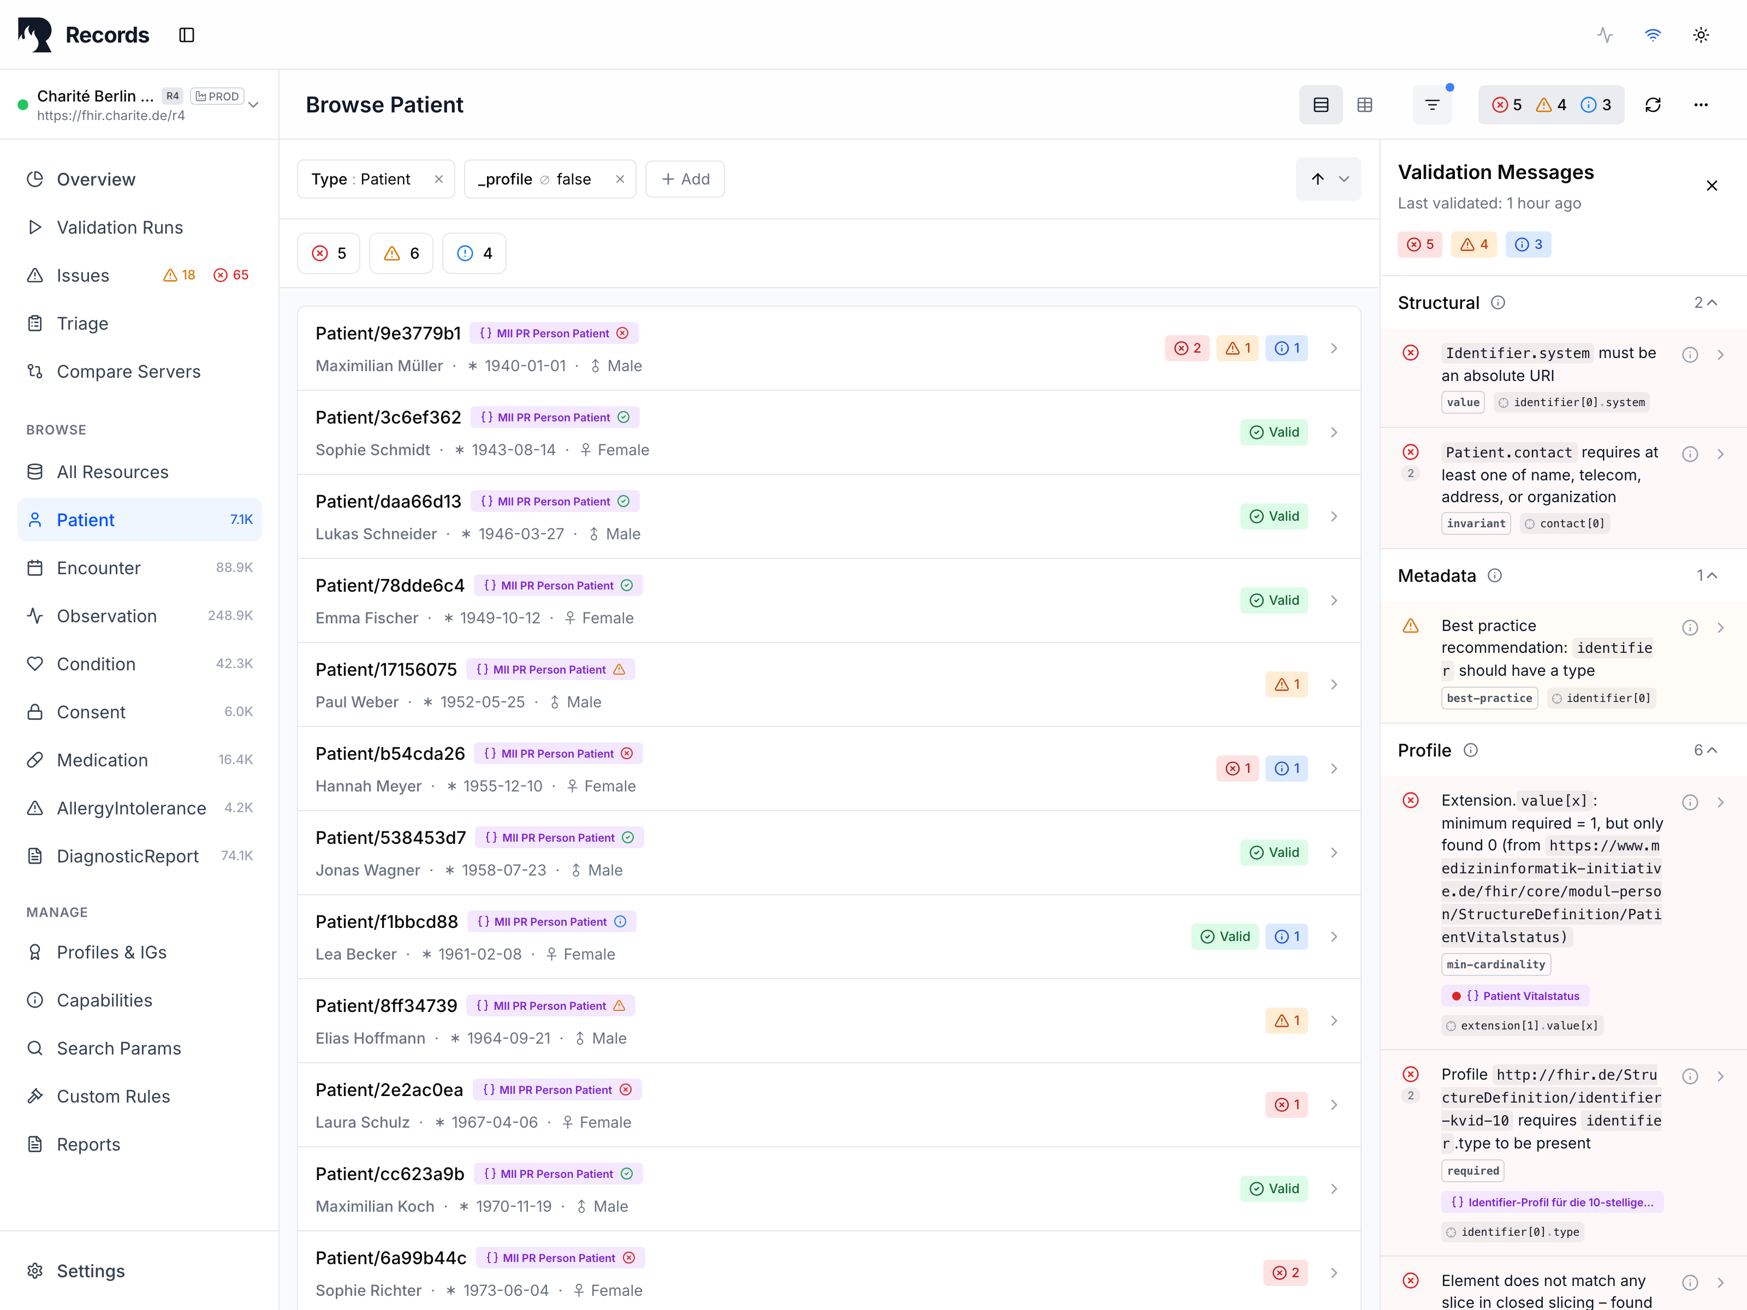The width and height of the screenshot is (1747, 1310).
Task: Click the Add filter button
Action: 685,179
